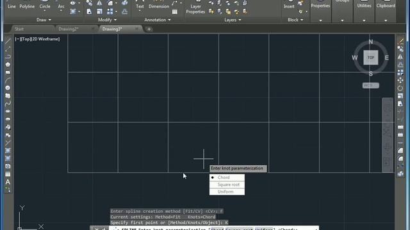The height and width of the screenshot is (230, 410).
Task: Pick the Revision Cloud tool in the left toolbar
Action: pos(8,96)
